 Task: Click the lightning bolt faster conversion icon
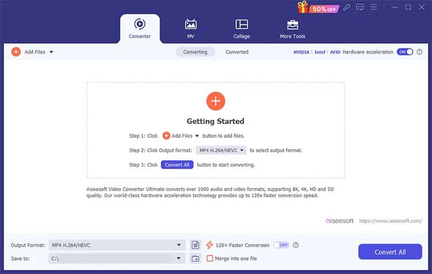tap(210, 245)
